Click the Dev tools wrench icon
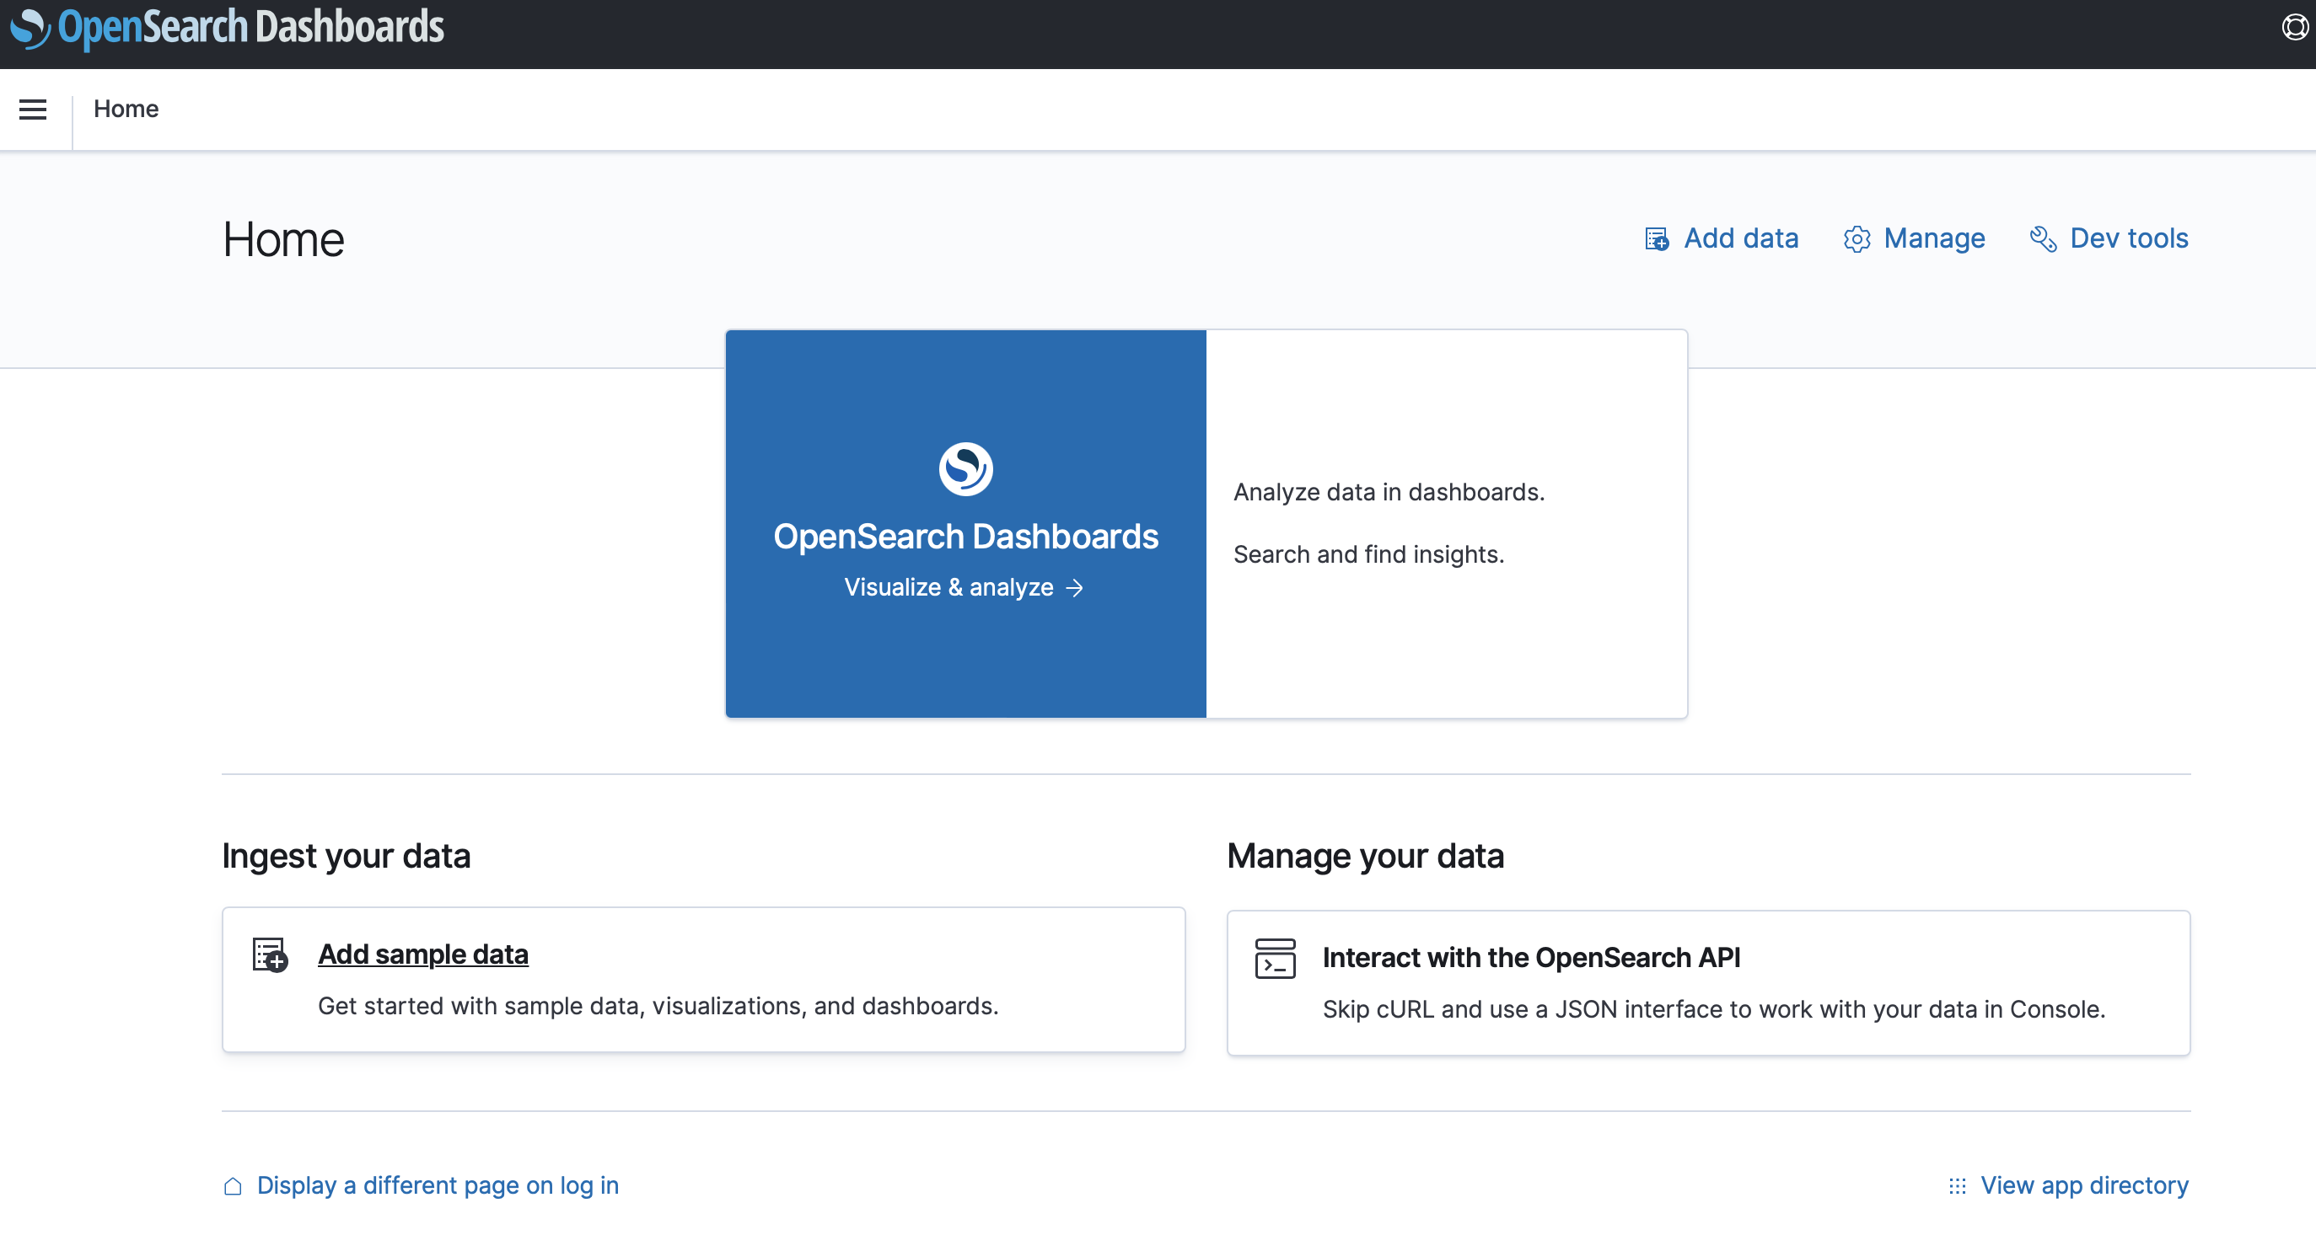 (2043, 239)
